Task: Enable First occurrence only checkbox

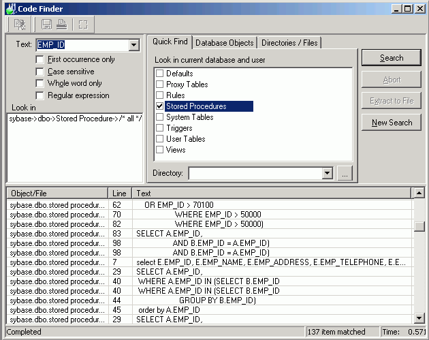Action: point(39,59)
